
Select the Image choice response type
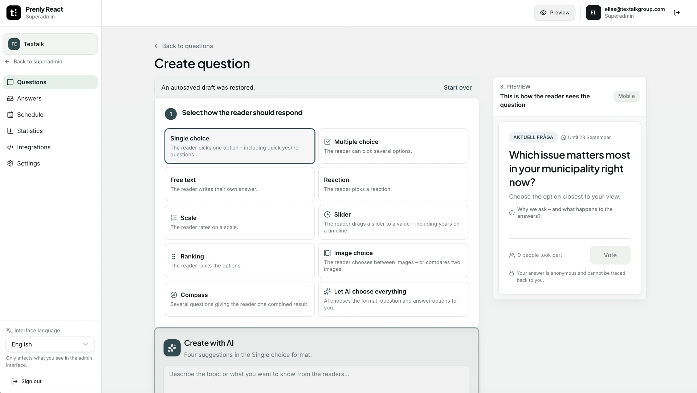coord(393,261)
